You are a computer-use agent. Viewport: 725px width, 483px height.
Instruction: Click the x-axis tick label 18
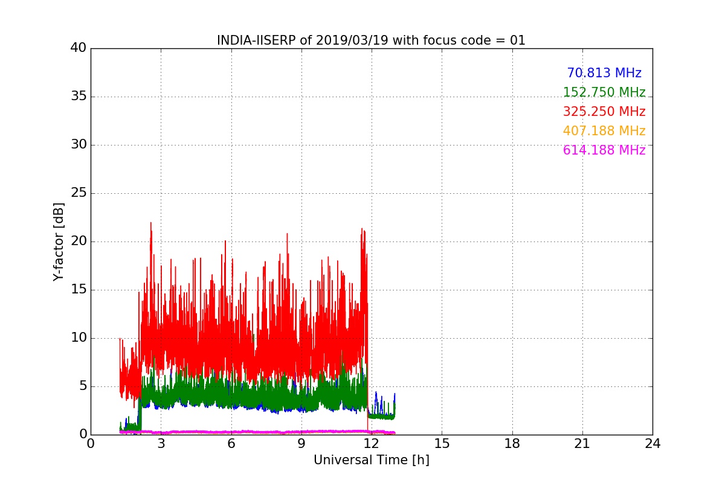tap(512, 443)
